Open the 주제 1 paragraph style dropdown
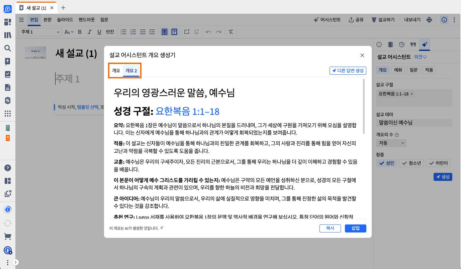 40,32
